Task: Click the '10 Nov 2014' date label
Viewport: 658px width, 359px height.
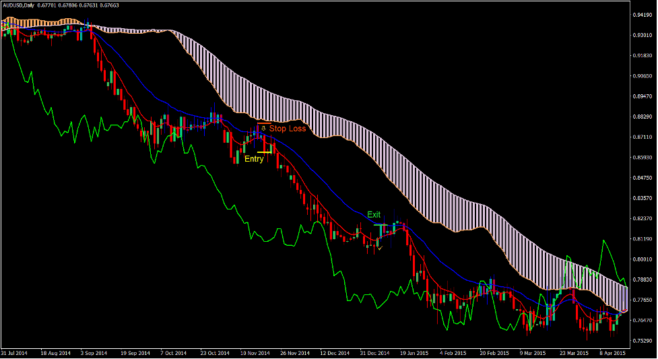Action: click(x=255, y=353)
